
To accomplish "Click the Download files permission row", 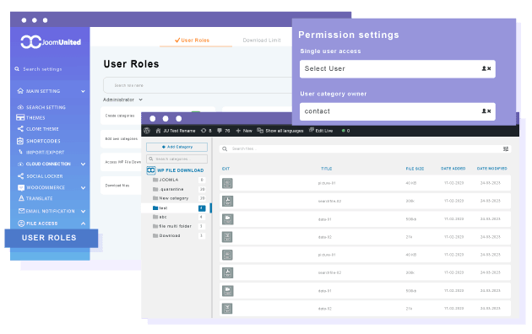I will pyautogui.click(x=121, y=186).
